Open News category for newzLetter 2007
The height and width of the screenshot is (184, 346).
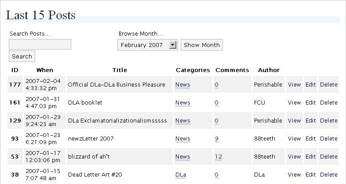click(183, 139)
